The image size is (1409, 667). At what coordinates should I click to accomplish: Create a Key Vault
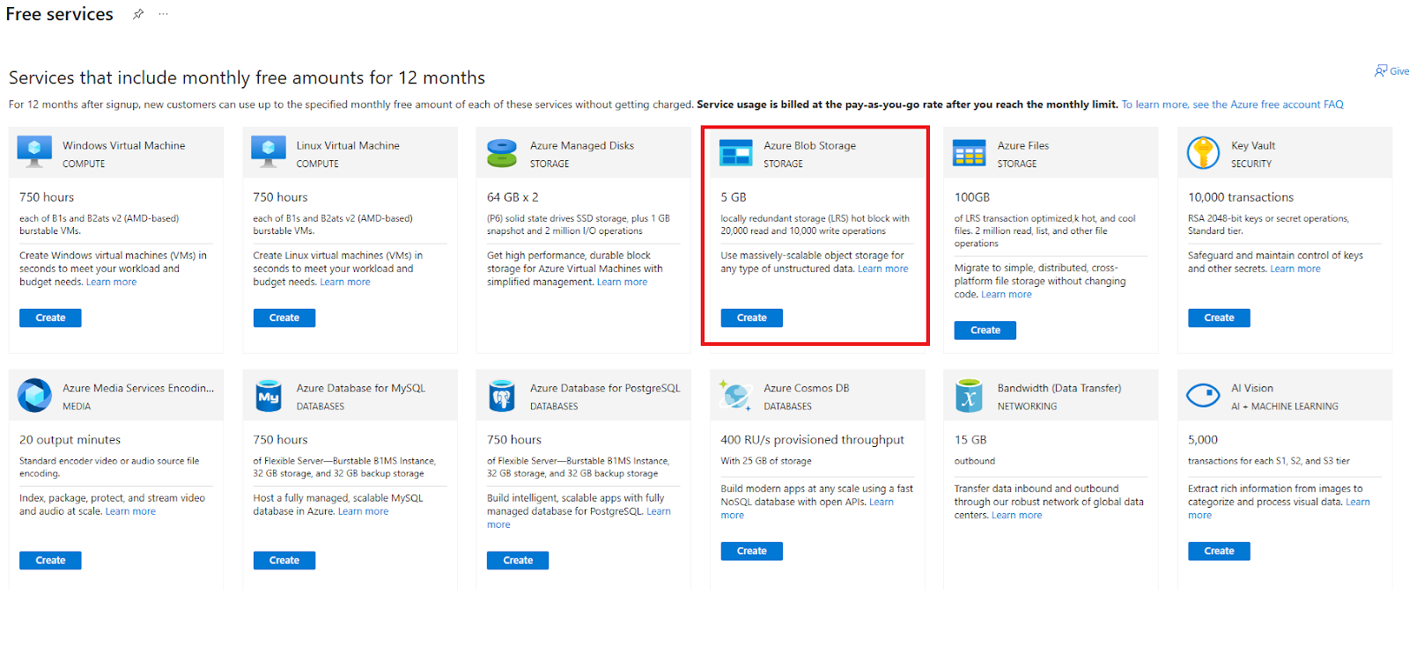tap(1219, 318)
